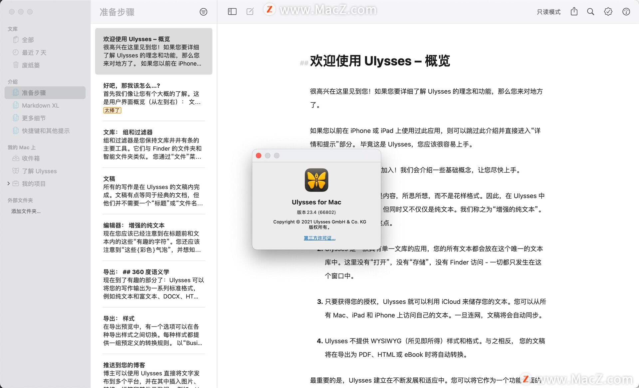Open 了解 Ulysses group
The width and height of the screenshot is (639, 388).
[45, 171]
